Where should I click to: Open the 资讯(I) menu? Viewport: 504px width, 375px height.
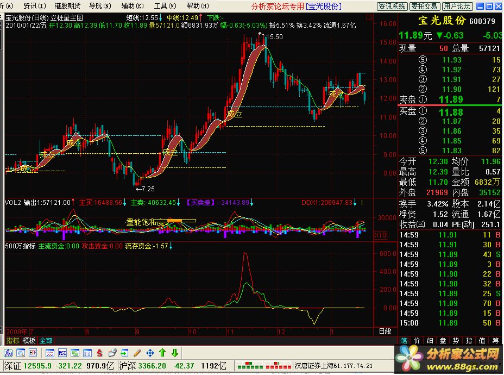(x=35, y=6)
